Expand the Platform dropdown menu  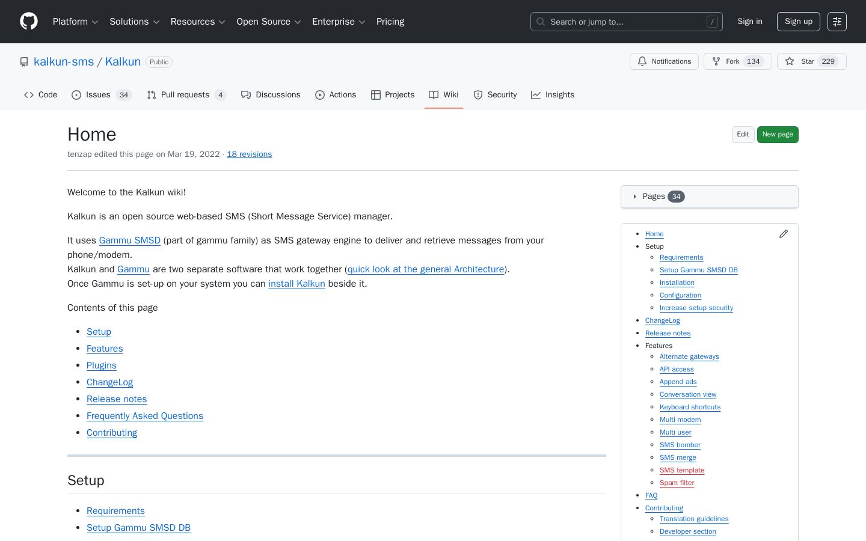76,22
